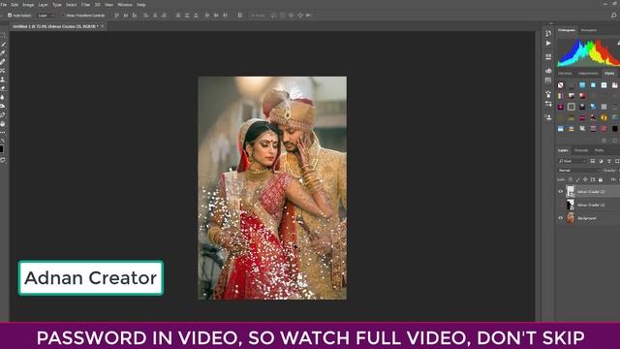Click the Align left edges icon
Viewport: 620px width, 349px height.
146,16
